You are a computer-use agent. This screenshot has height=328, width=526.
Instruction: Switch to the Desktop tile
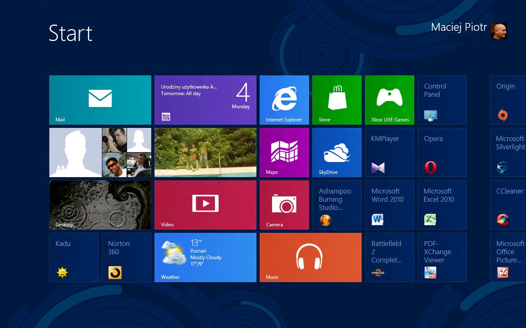[x=100, y=205]
